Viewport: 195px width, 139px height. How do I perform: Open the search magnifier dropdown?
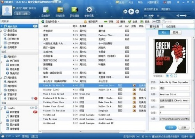pyautogui.click(x=164, y=22)
